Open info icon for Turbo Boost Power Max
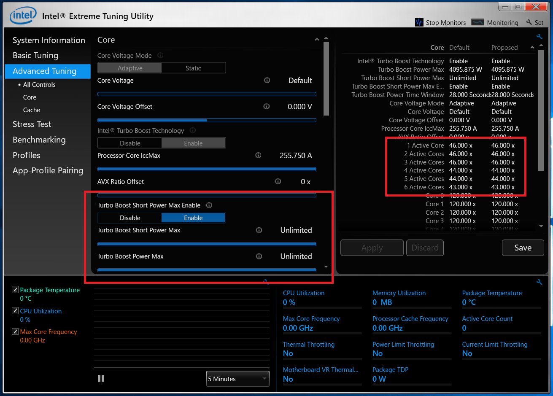Viewport: 553px width, 396px height. 259,256
